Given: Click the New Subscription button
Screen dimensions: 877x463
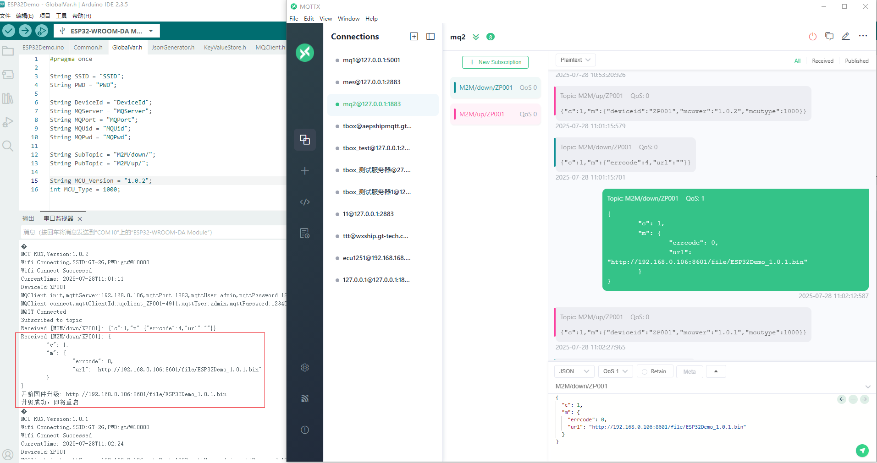Looking at the screenshot, I should [495, 62].
